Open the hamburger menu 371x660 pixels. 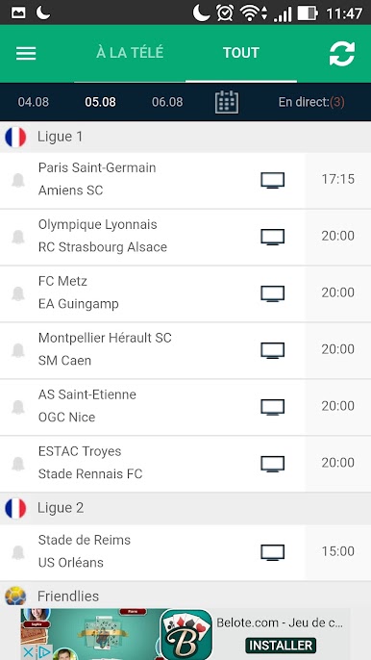[26, 53]
